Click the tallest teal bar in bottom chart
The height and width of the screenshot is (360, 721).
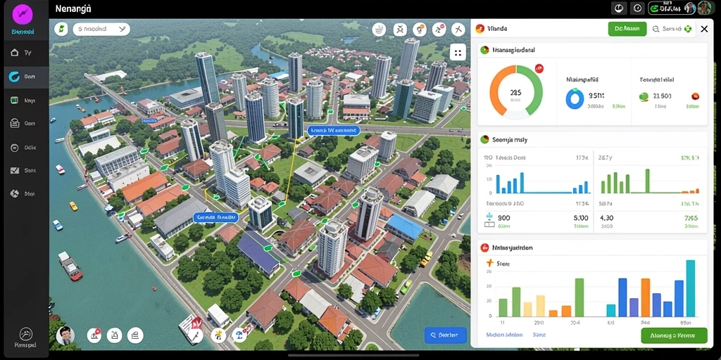[690, 288]
